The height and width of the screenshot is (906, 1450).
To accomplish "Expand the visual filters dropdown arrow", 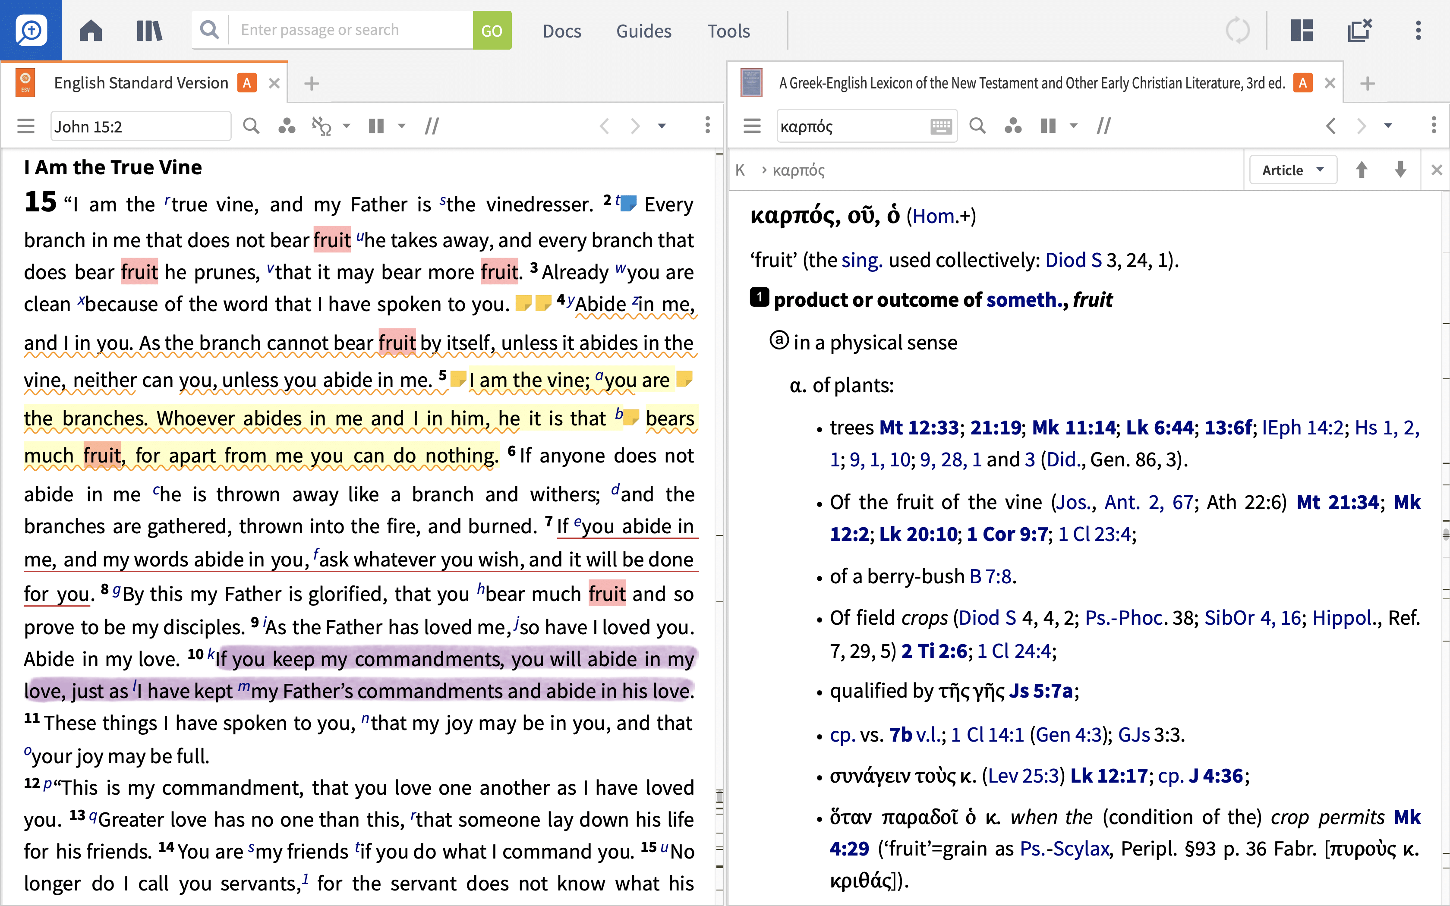I will 347,126.
